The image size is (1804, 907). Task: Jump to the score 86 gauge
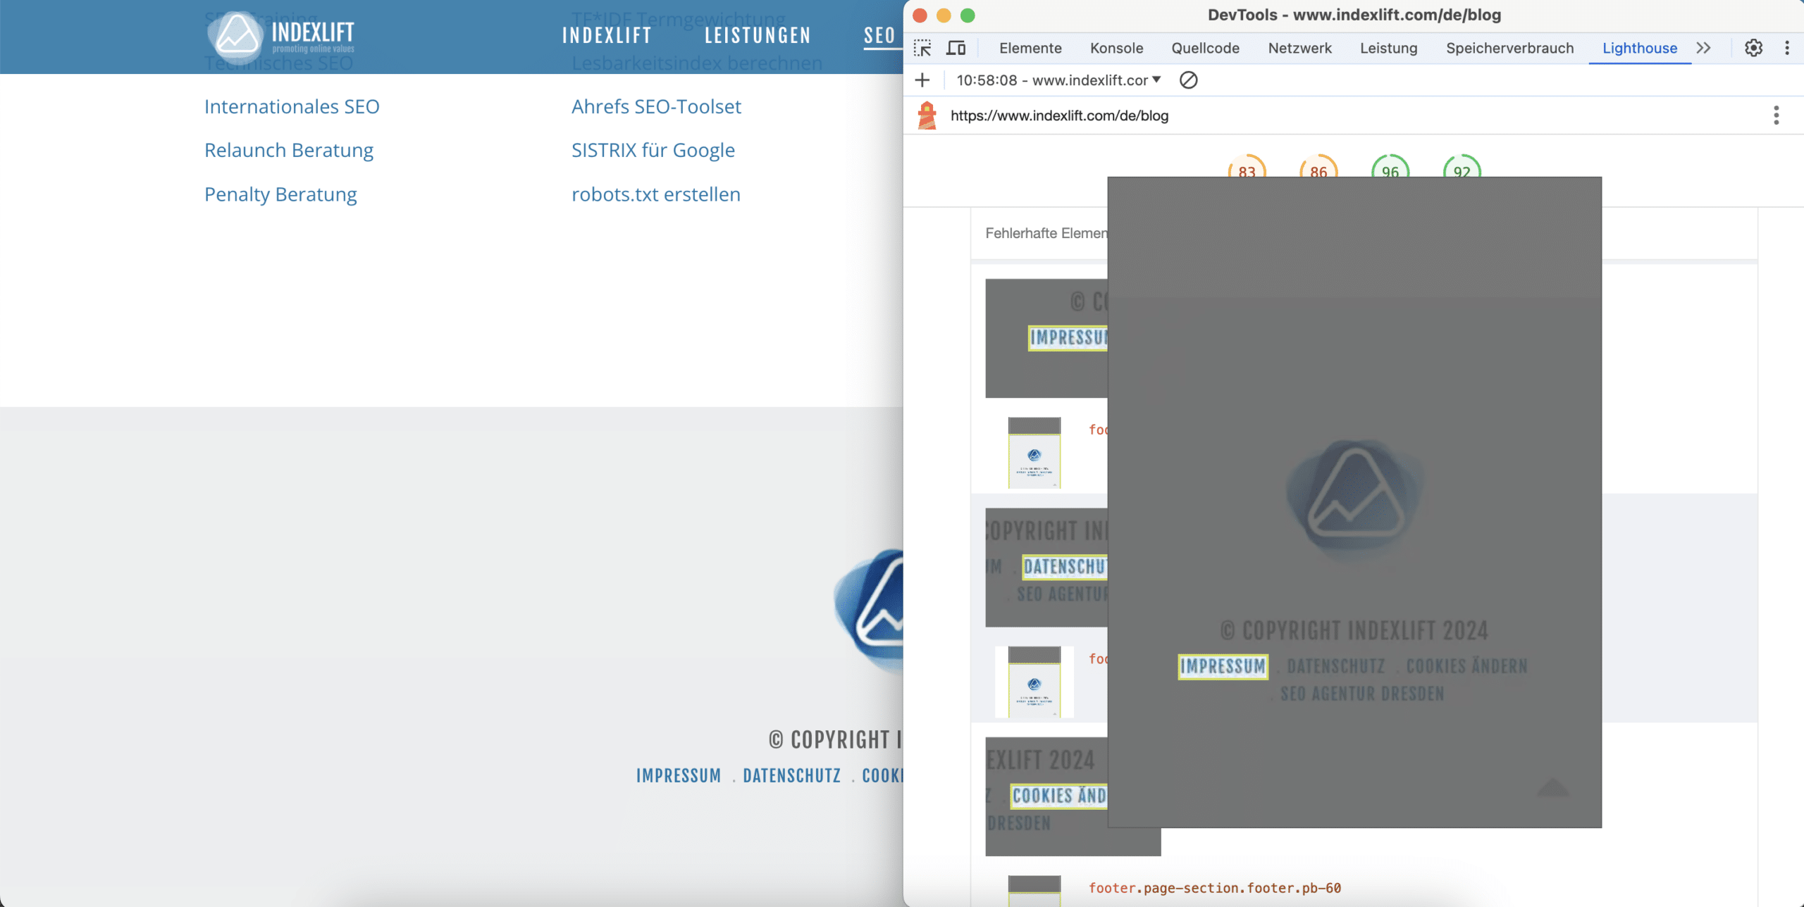(1318, 166)
